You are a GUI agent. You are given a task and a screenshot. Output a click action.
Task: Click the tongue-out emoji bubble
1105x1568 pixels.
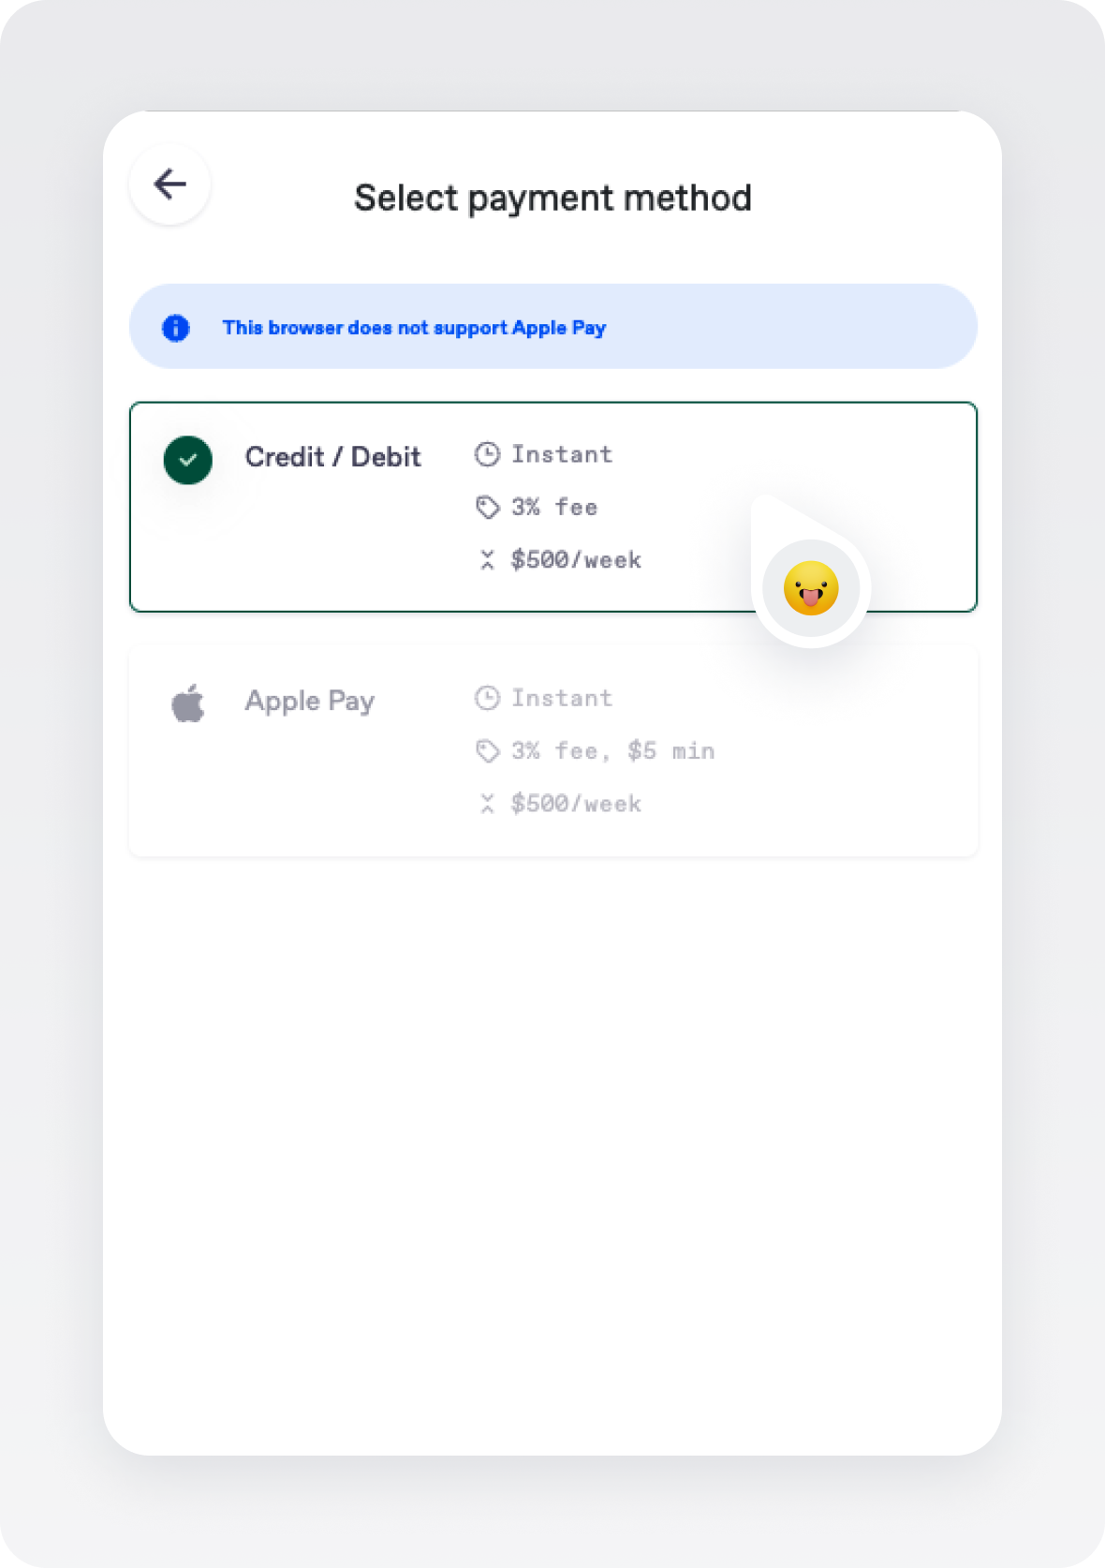click(811, 588)
